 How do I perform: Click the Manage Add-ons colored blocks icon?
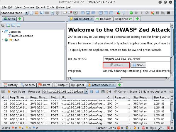point(119,13)
